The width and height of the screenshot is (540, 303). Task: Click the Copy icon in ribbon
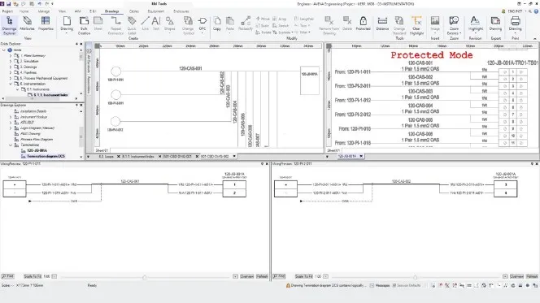217,24
